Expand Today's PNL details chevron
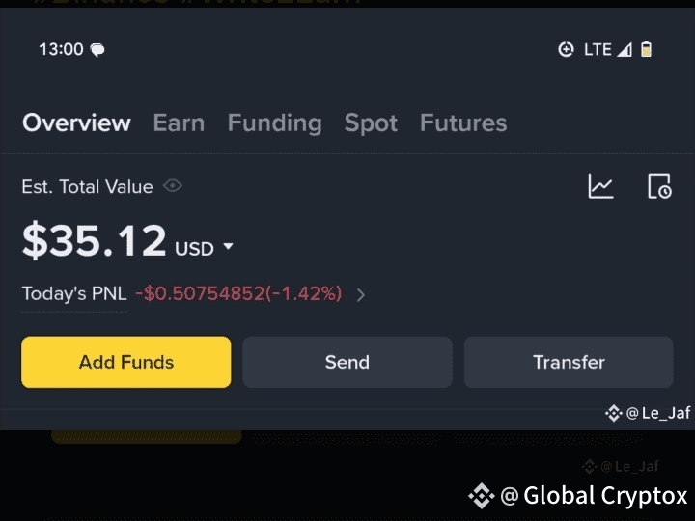The width and height of the screenshot is (695, 521). pos(361,294)
